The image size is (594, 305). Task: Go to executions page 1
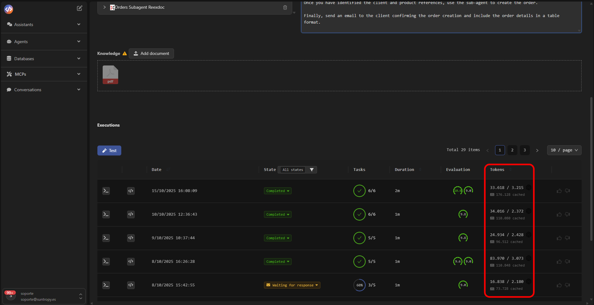coord(500,150)
